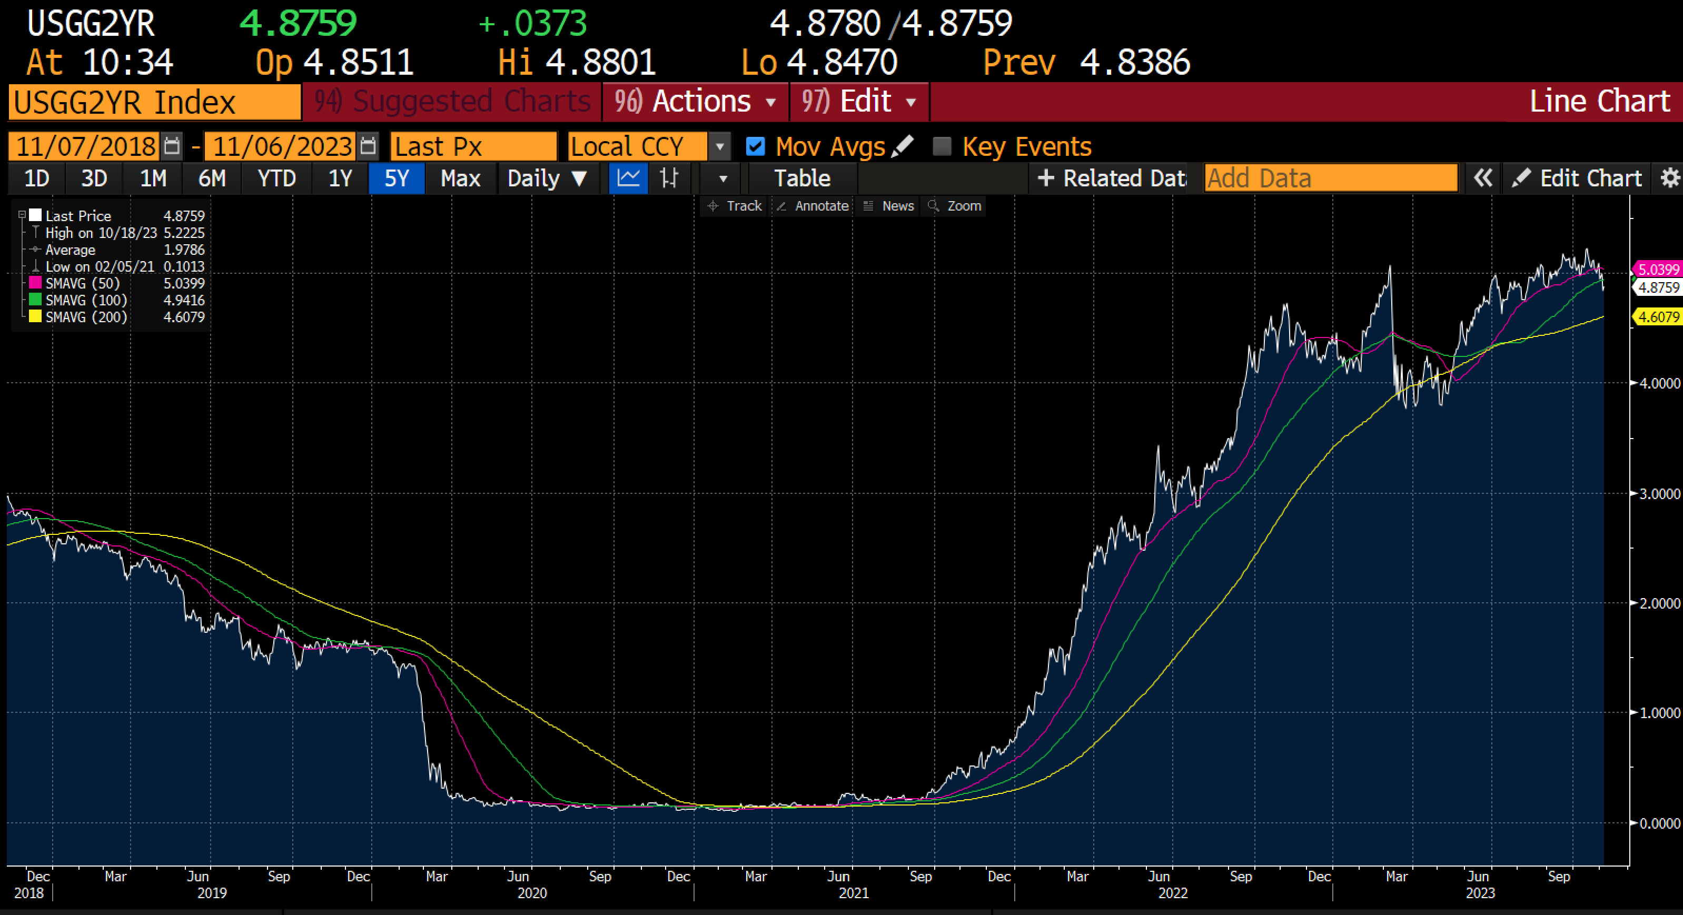Click the SMAVG (50) magenta color swatch
1683x915 pixels.
(35, 283)
